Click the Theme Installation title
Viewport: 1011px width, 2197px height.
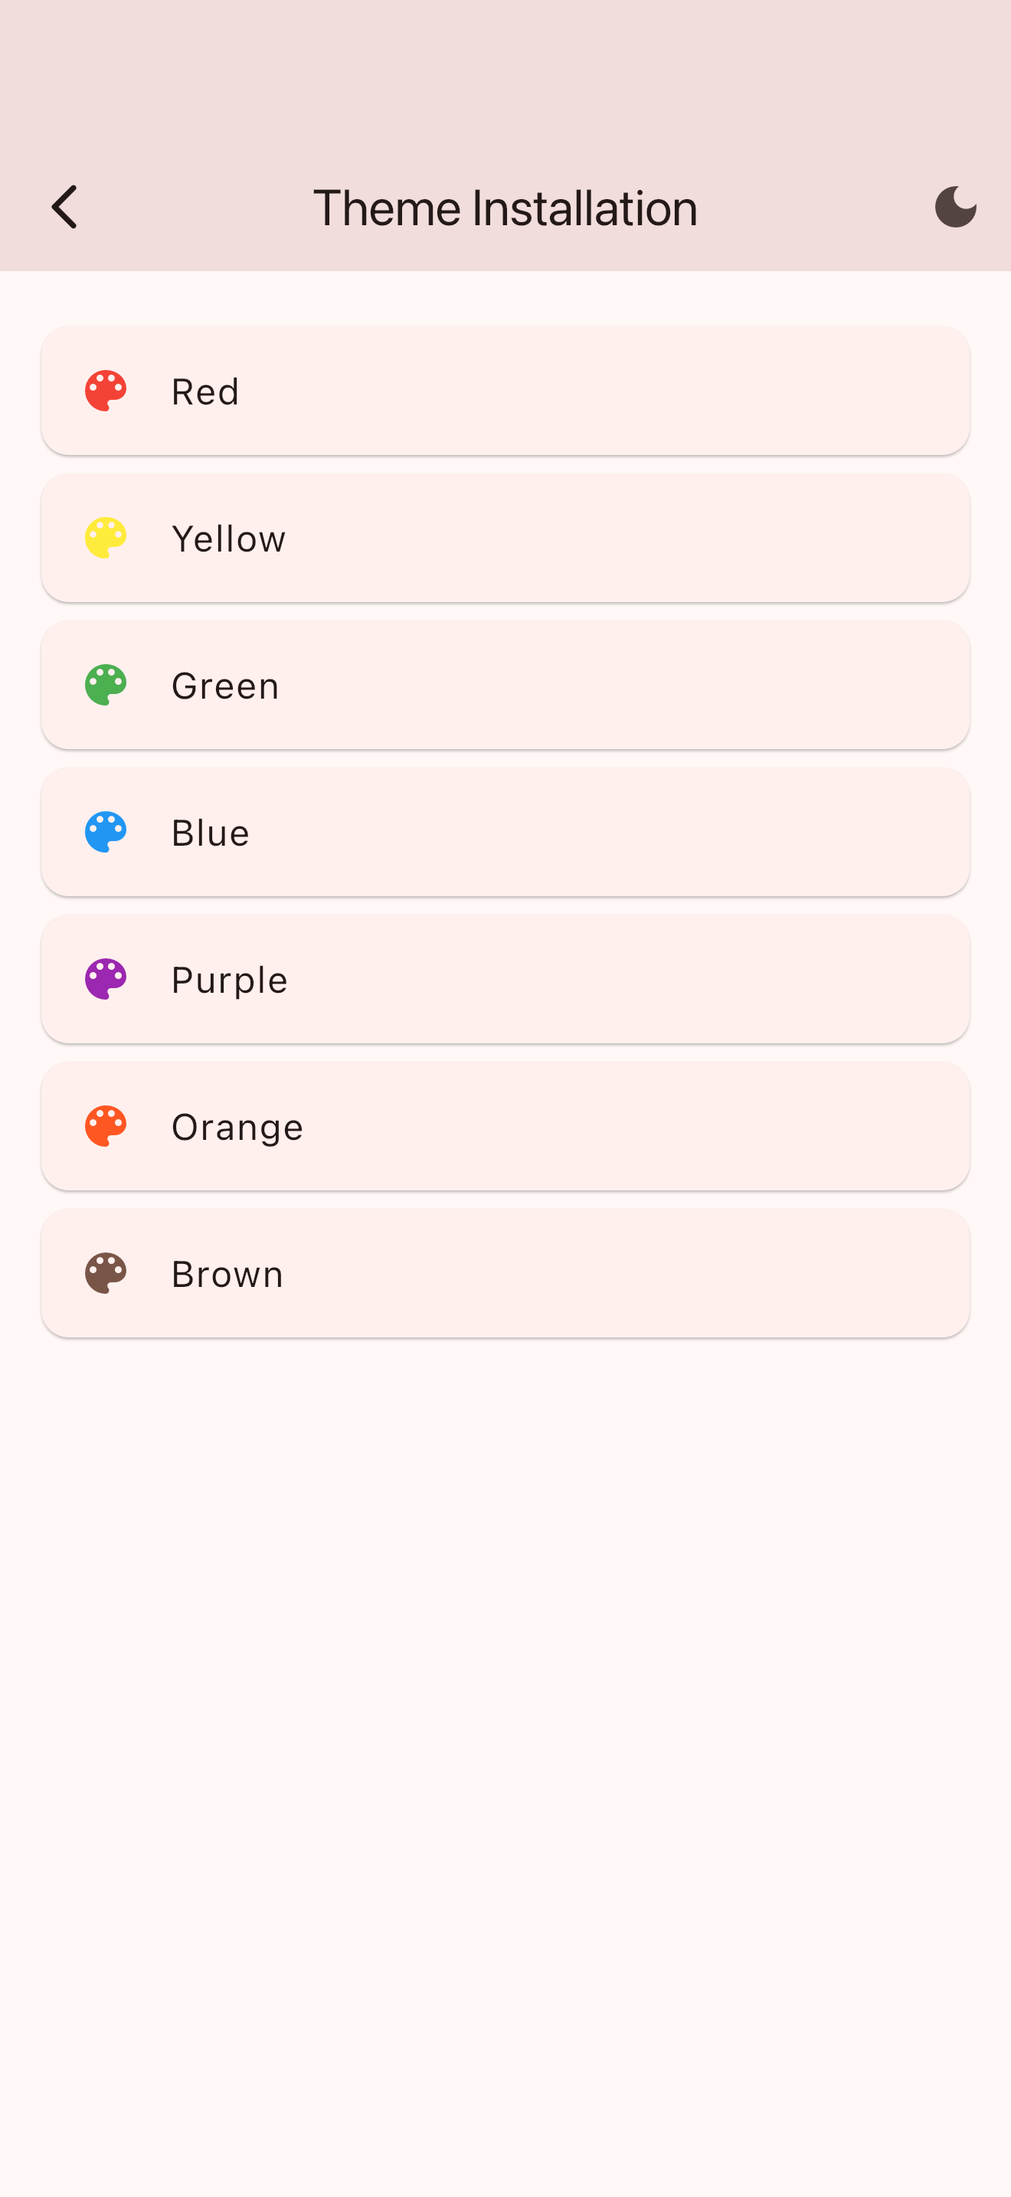[505, 208]
